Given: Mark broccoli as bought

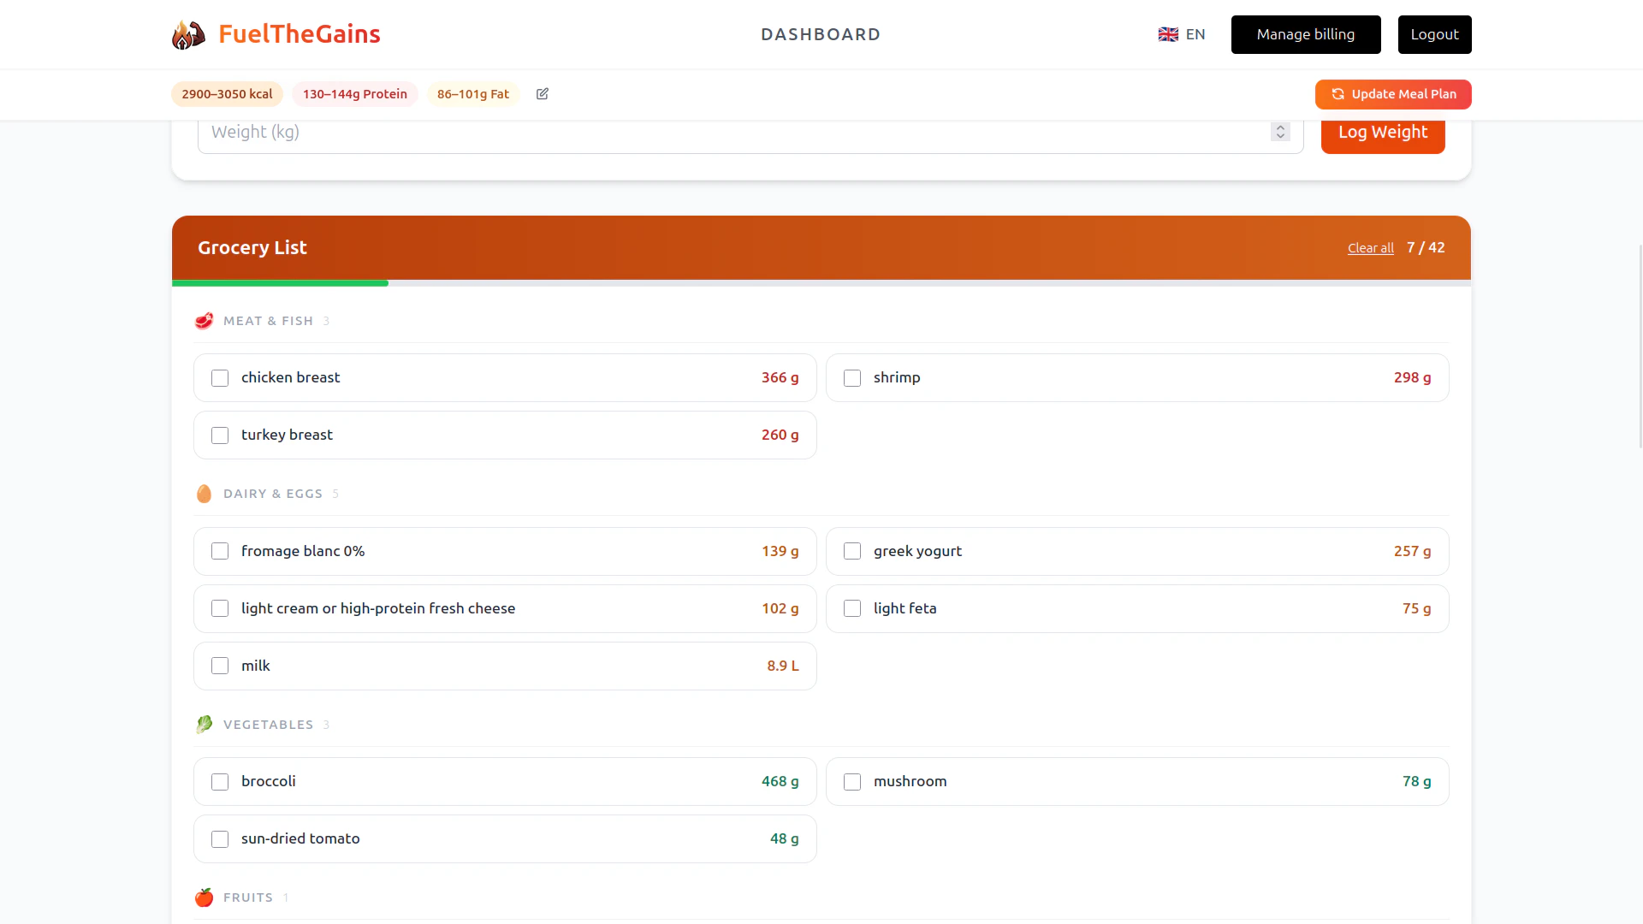Looking at the screenshot, I should click(220, 782).
